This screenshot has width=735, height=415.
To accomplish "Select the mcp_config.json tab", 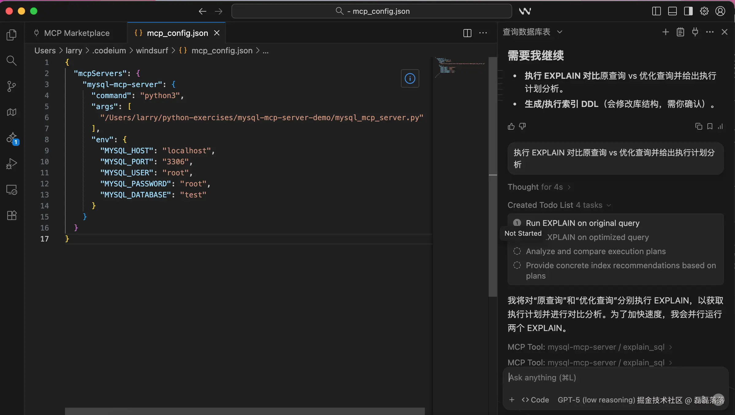I will [x=177, y=33].
